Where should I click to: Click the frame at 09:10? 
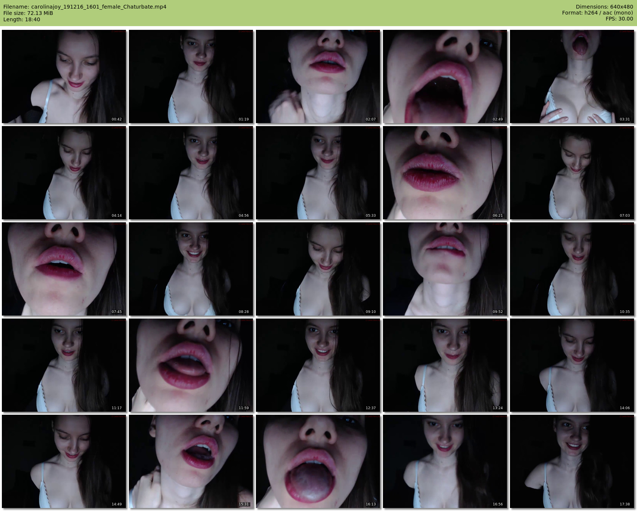click(318, 269)
